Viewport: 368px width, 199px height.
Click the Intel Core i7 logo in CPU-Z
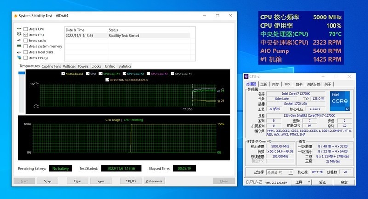pyautogui.click(x=339, y=101)
